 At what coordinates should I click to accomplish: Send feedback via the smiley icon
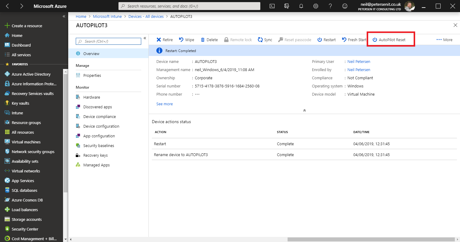pos(345,6)
